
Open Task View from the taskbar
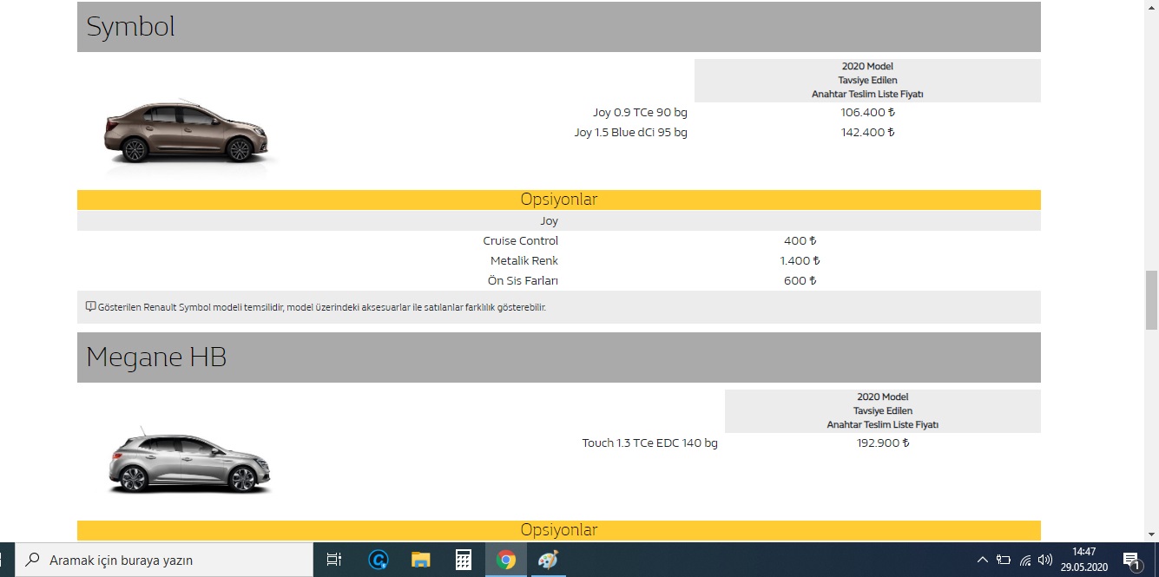coord(334,560)
